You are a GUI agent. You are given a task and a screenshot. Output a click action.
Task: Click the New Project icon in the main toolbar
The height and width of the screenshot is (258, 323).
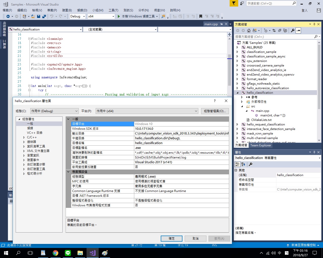24,16
